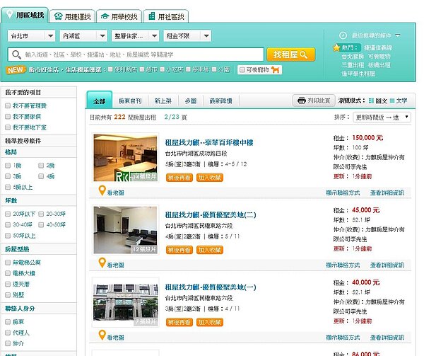
Task: Click the orange dog pet icon
Action: (276, 70)
